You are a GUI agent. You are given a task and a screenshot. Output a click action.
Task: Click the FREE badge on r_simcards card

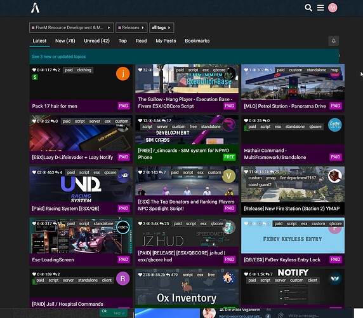[x=229, y=157]
